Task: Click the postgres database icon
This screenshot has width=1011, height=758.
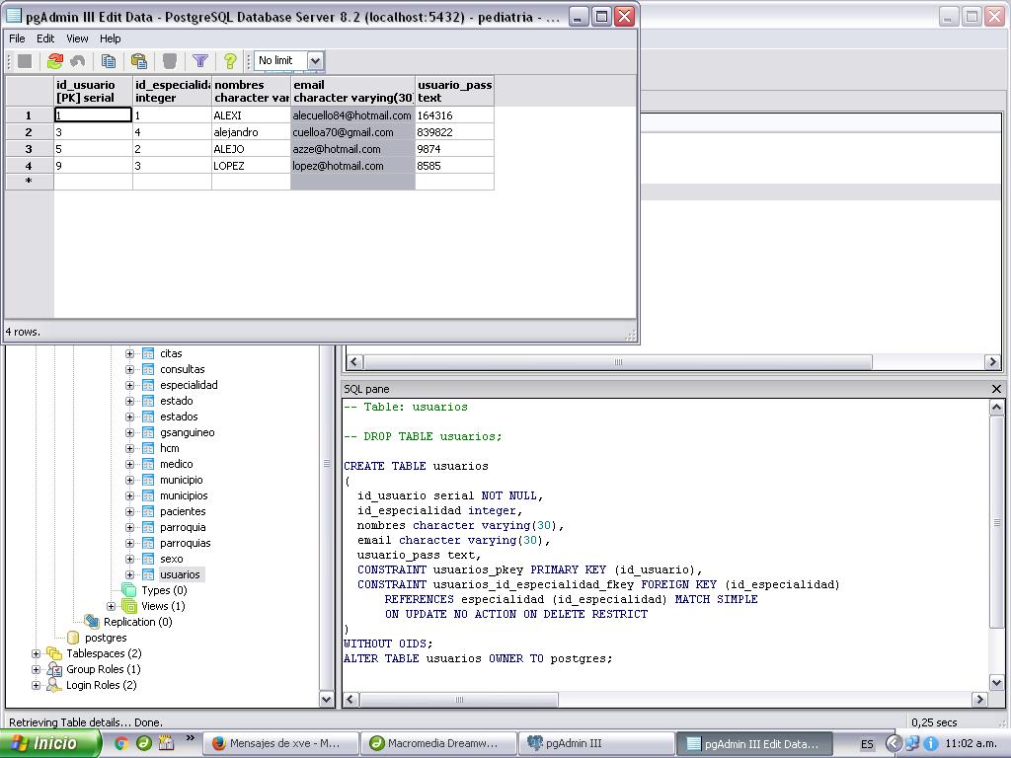Action: click(73, 639)
